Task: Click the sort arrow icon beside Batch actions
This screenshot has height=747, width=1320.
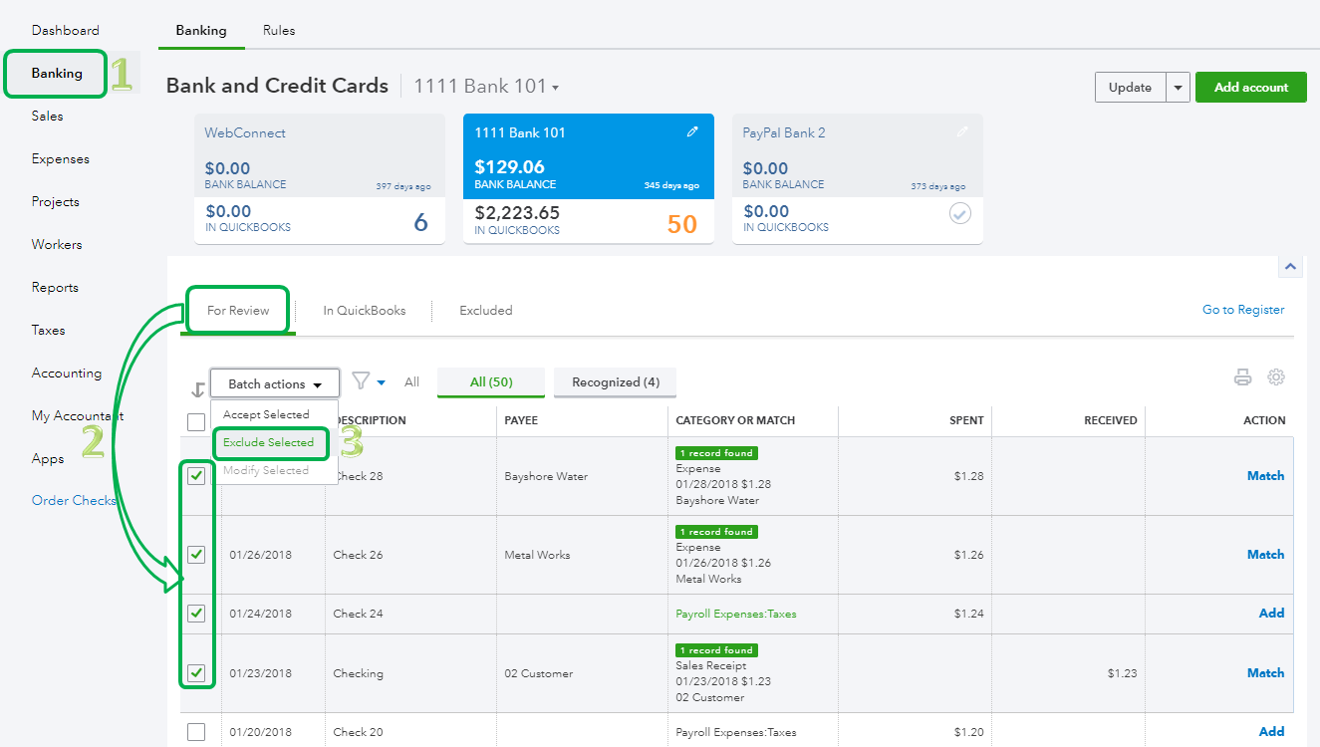Action: (198, 388)
